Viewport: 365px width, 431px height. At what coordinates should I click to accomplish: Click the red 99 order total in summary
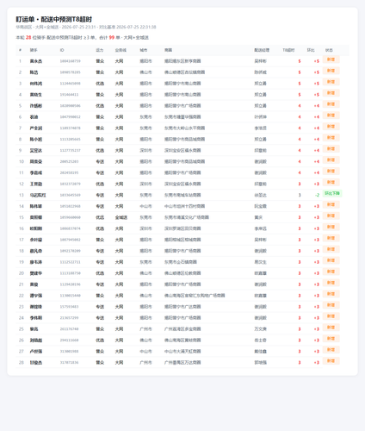click(x=112, y=37)
